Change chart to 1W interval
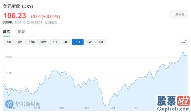This screenshot has height=112, width=191. [x=89, y=42]
